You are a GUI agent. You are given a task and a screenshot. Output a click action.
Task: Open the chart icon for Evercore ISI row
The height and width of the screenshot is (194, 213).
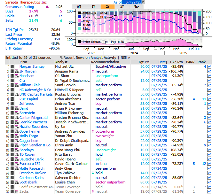209,164
